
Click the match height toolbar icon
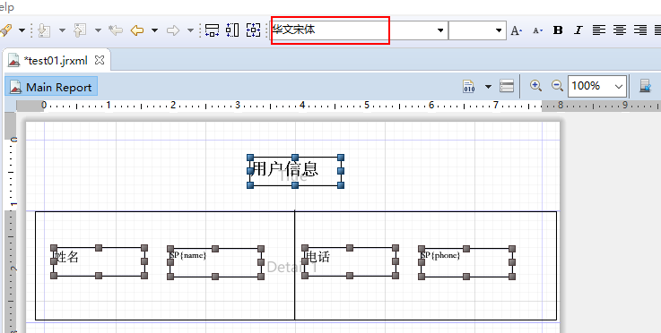tap(232, 30)
